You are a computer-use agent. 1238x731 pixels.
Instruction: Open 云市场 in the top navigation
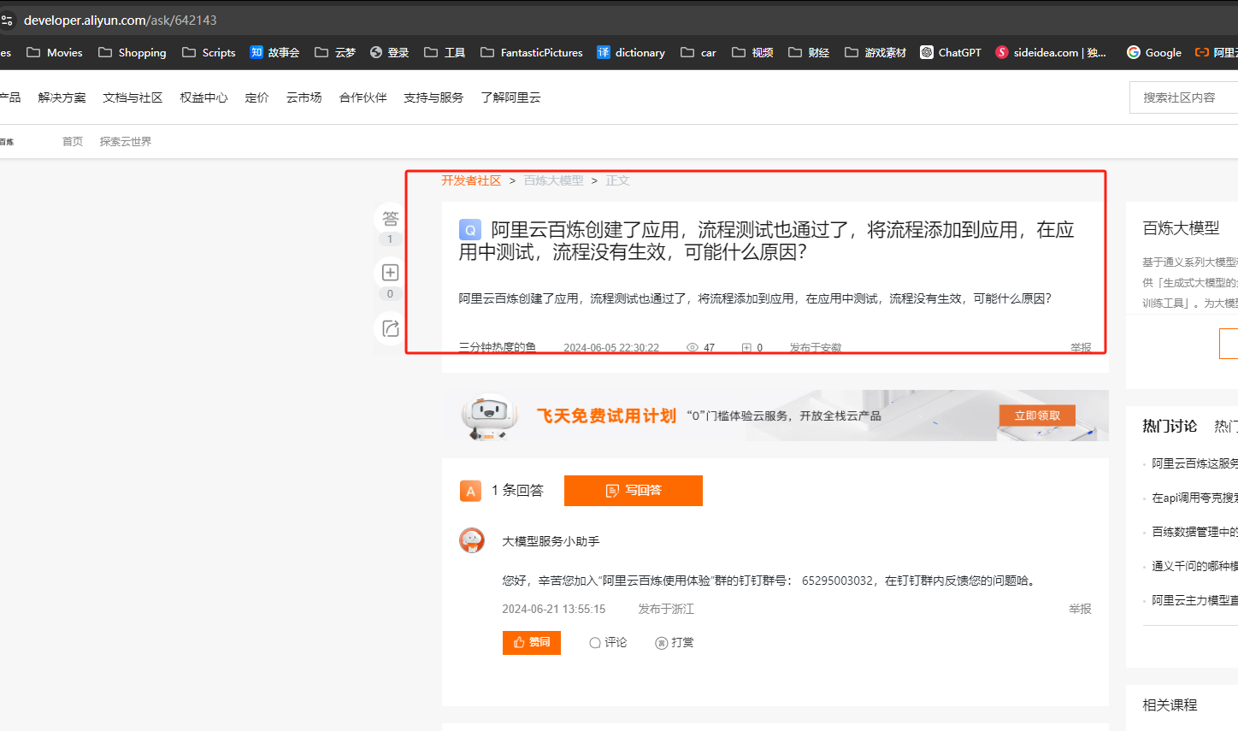click(304, 97)
